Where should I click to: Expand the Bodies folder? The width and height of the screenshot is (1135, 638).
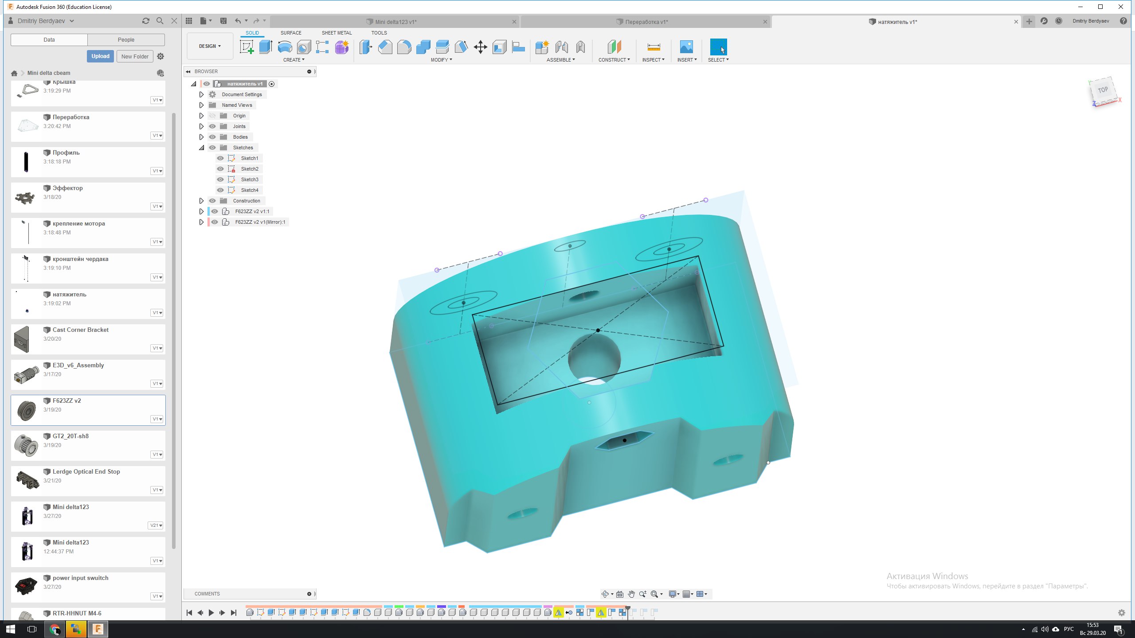[x=201, y=137]
